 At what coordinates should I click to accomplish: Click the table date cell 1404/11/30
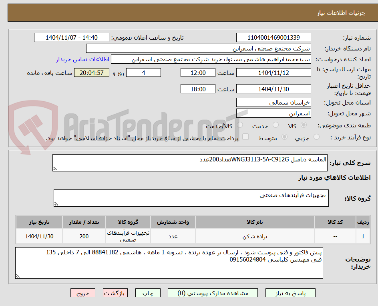39,236
